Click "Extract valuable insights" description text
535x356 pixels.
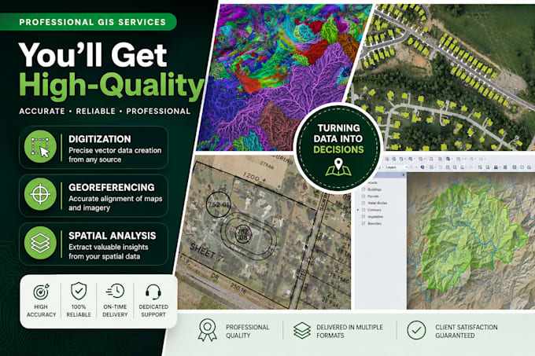pyautogui.click(x=109, y=247)
